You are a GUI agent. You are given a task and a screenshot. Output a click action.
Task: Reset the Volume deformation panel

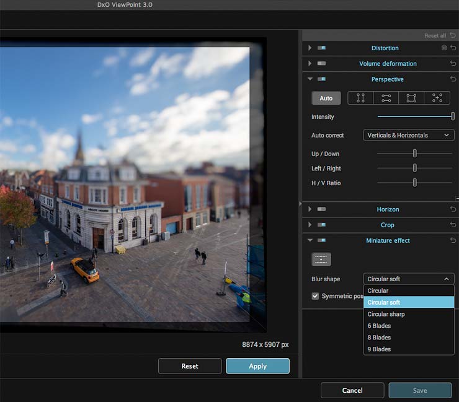coord(453,63)
